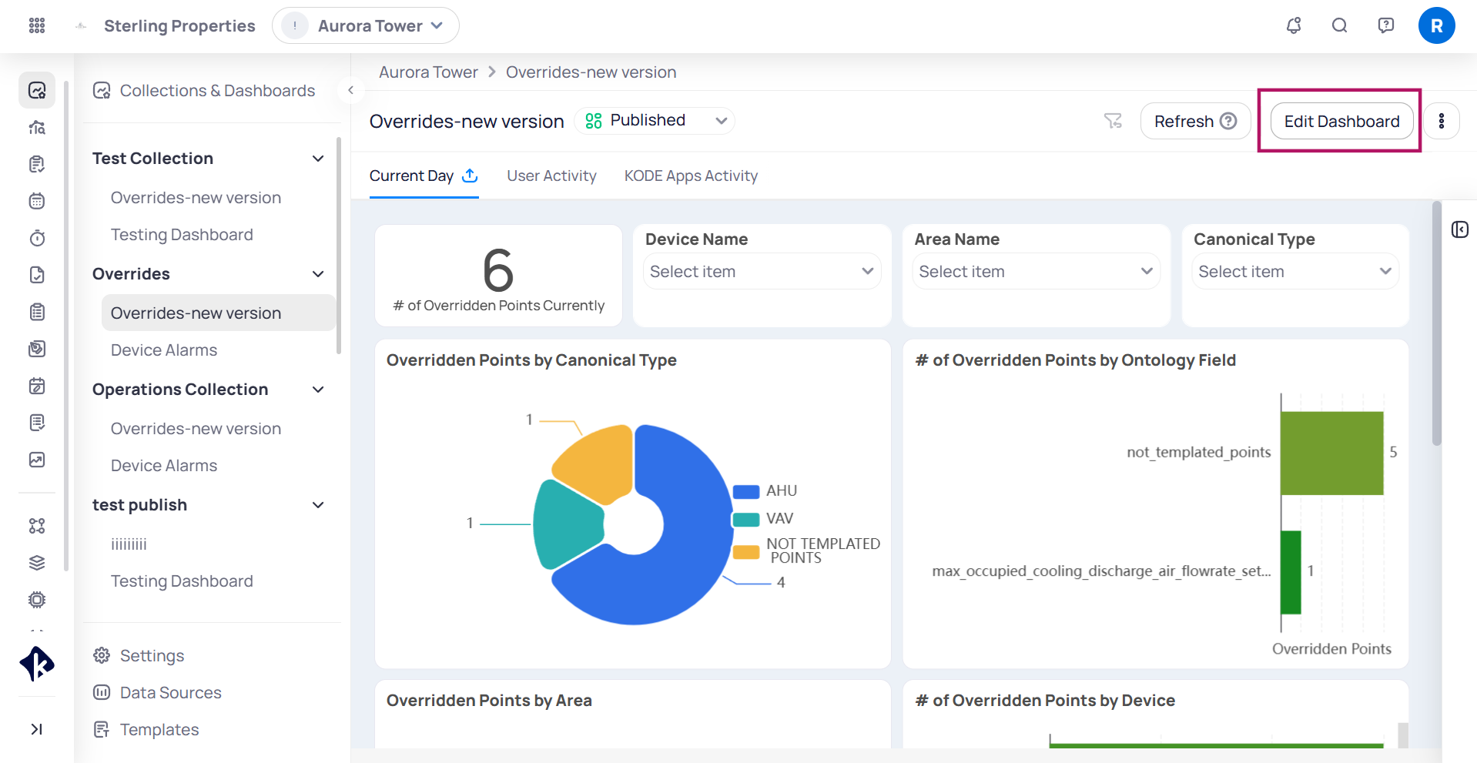
Task: Click the Refresh button
Action: [x=1195, y=122]
